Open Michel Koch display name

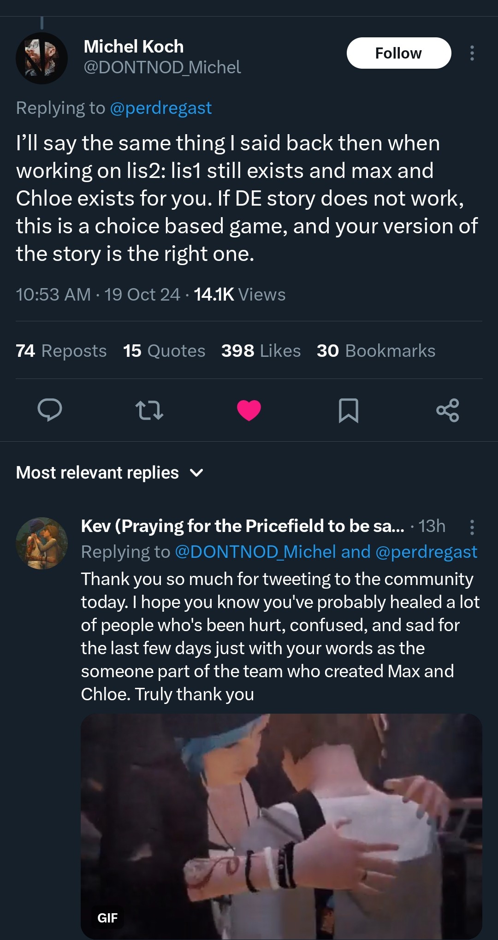(134, 47)
